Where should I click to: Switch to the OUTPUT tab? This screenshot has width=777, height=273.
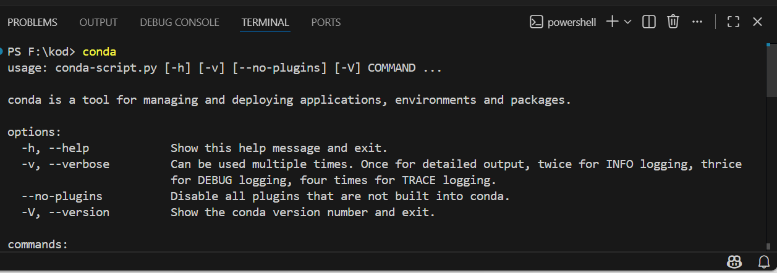pos(98,22)
